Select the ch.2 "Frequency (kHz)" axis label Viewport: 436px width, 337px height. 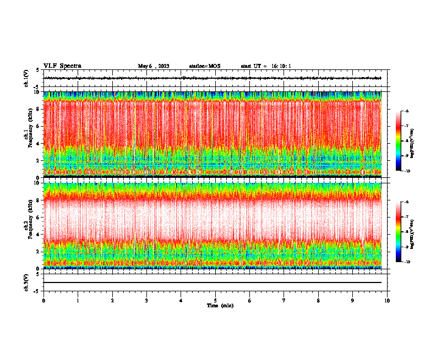30,219
